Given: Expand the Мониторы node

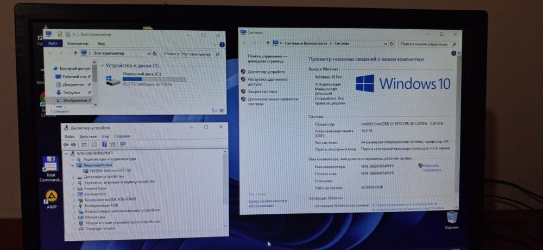Looking at the screenshot, I should (73, 217).
